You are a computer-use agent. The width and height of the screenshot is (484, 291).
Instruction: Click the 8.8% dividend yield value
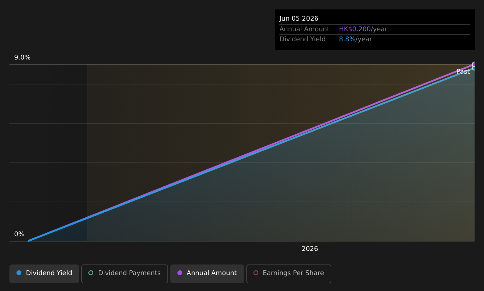click(x=347, y=39)
